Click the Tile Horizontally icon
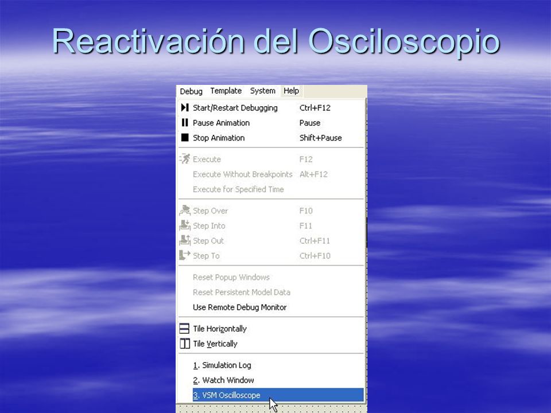This screenshot has height=413, width=551. [x=184, y=328]
